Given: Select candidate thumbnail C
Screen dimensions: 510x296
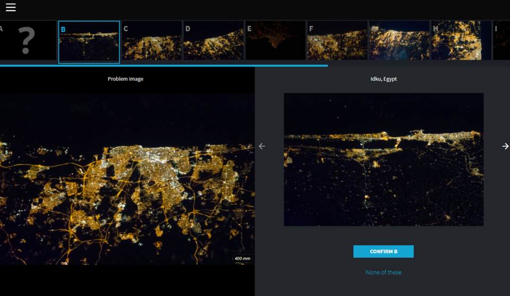Looking at the screenshot, I should pyautogui.click(x=151, y=40).
